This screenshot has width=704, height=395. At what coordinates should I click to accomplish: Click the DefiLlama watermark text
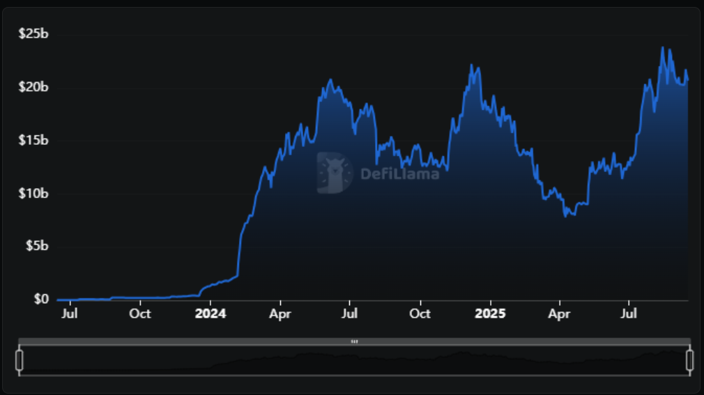[x=399, y=173]
